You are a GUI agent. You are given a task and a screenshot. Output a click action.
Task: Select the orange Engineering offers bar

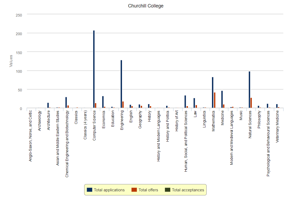pos(123,105)
